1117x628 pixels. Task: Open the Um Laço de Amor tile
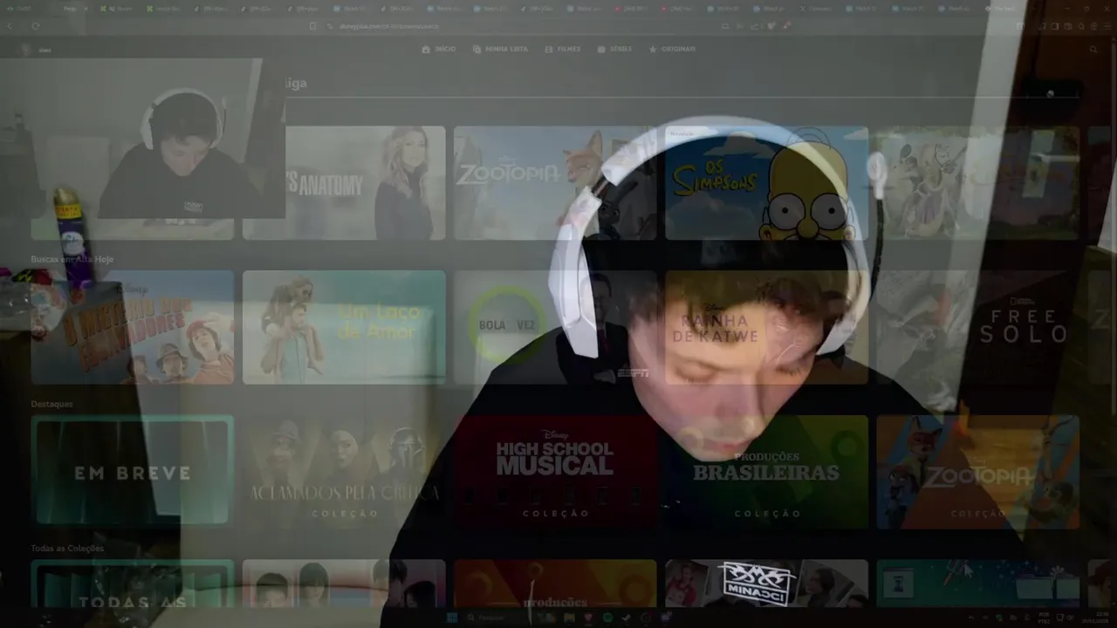tap(344, 327)
